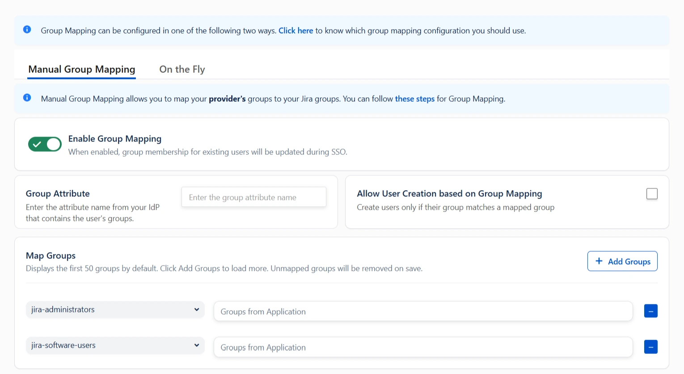
Task: Focus the group attribute name input field
Action: (253, 197)
